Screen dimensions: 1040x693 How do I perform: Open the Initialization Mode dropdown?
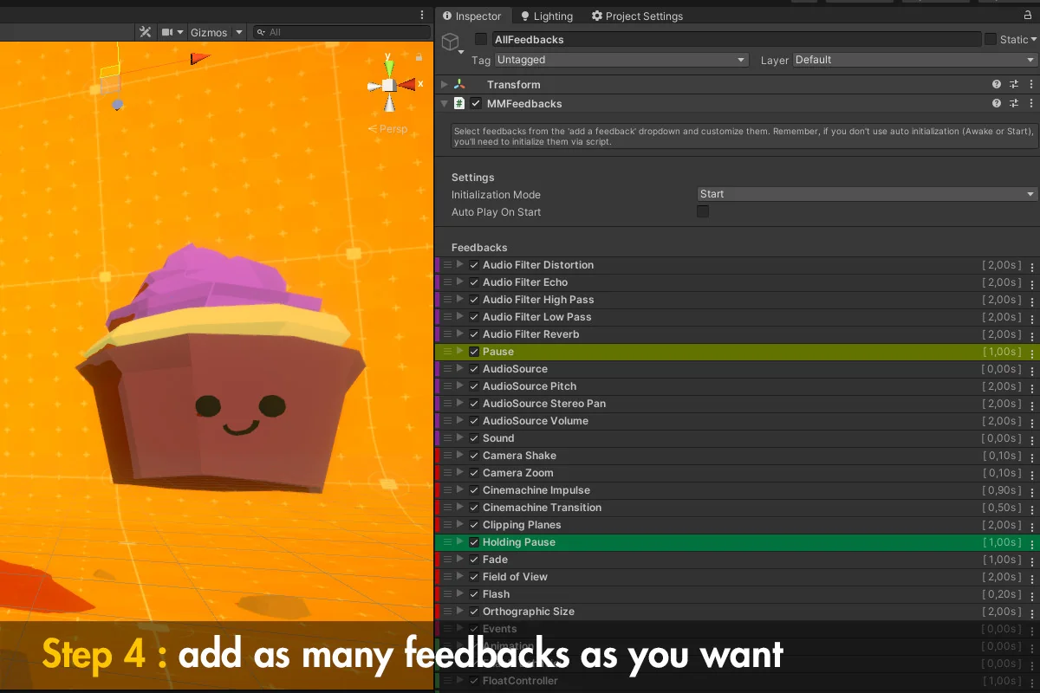point(867,194)
